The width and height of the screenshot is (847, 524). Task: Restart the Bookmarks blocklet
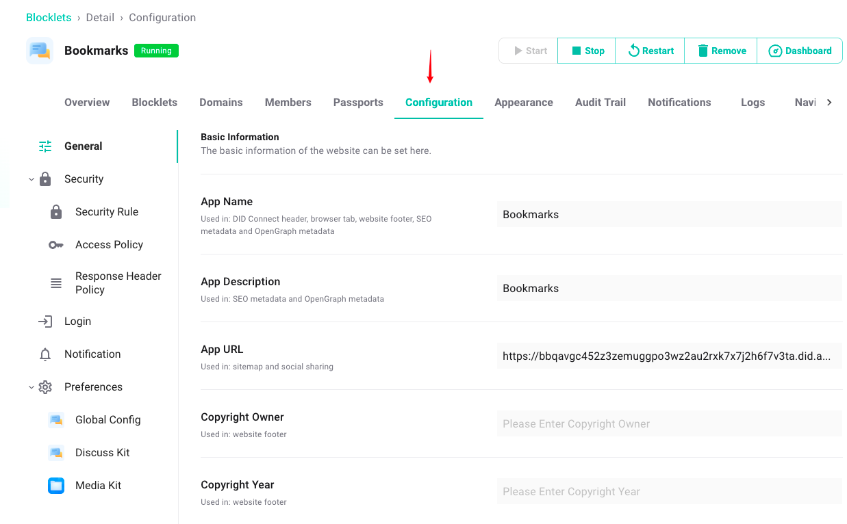[x=650, y=51]
